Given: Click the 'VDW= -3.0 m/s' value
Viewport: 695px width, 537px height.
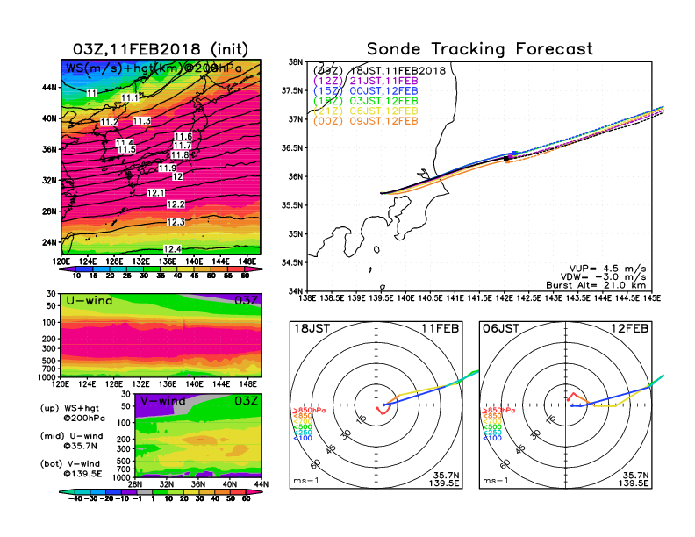Looking at the screenshot, I should pos(603,277).
